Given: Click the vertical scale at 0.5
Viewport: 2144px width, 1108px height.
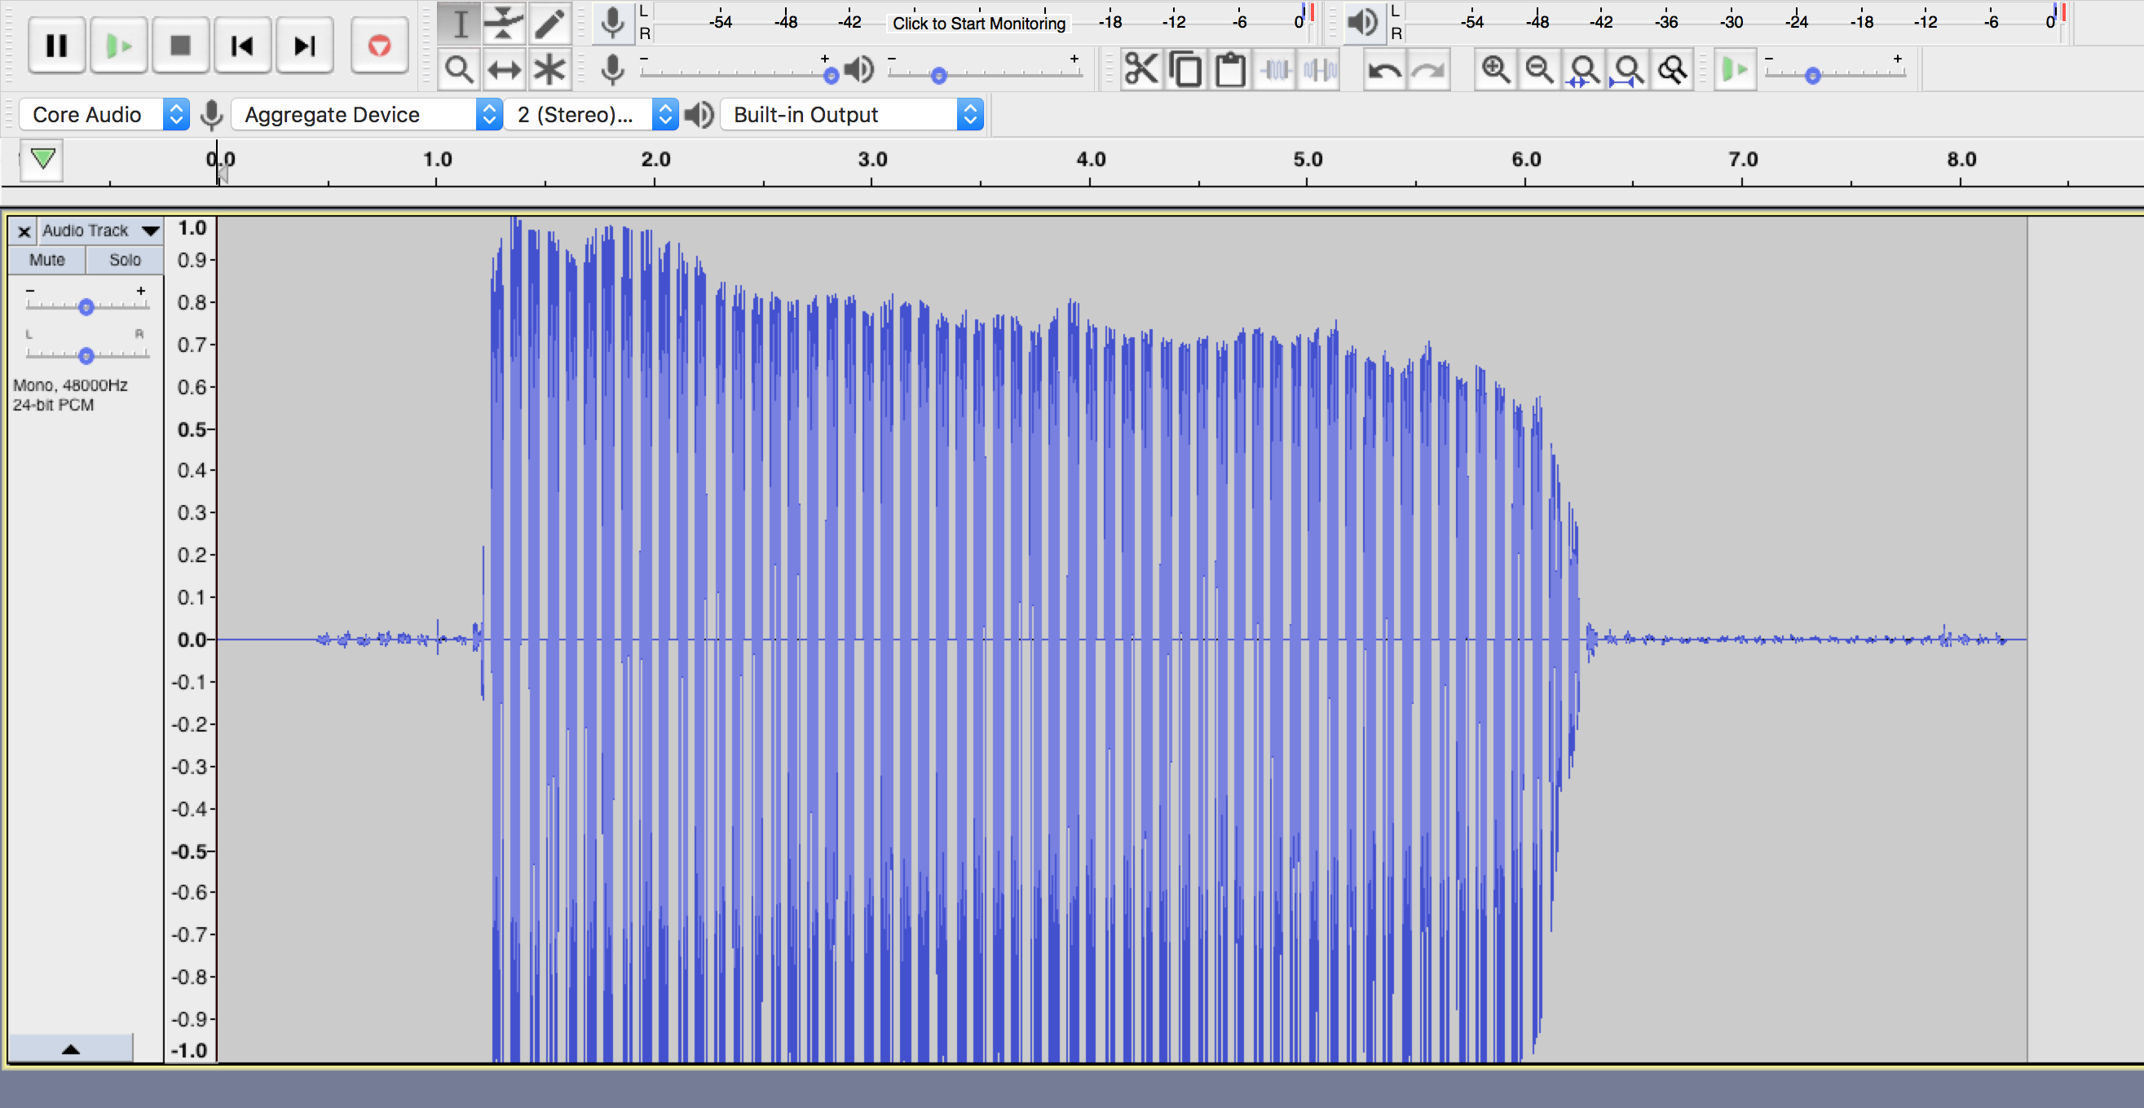Looking at the screenshot, I should pos(192,429).
